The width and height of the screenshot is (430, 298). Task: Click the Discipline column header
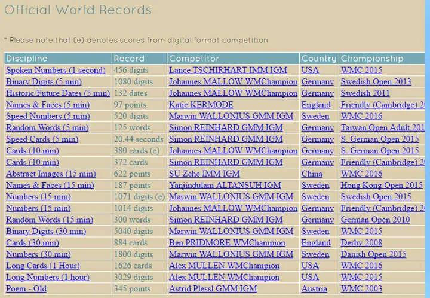58,59
